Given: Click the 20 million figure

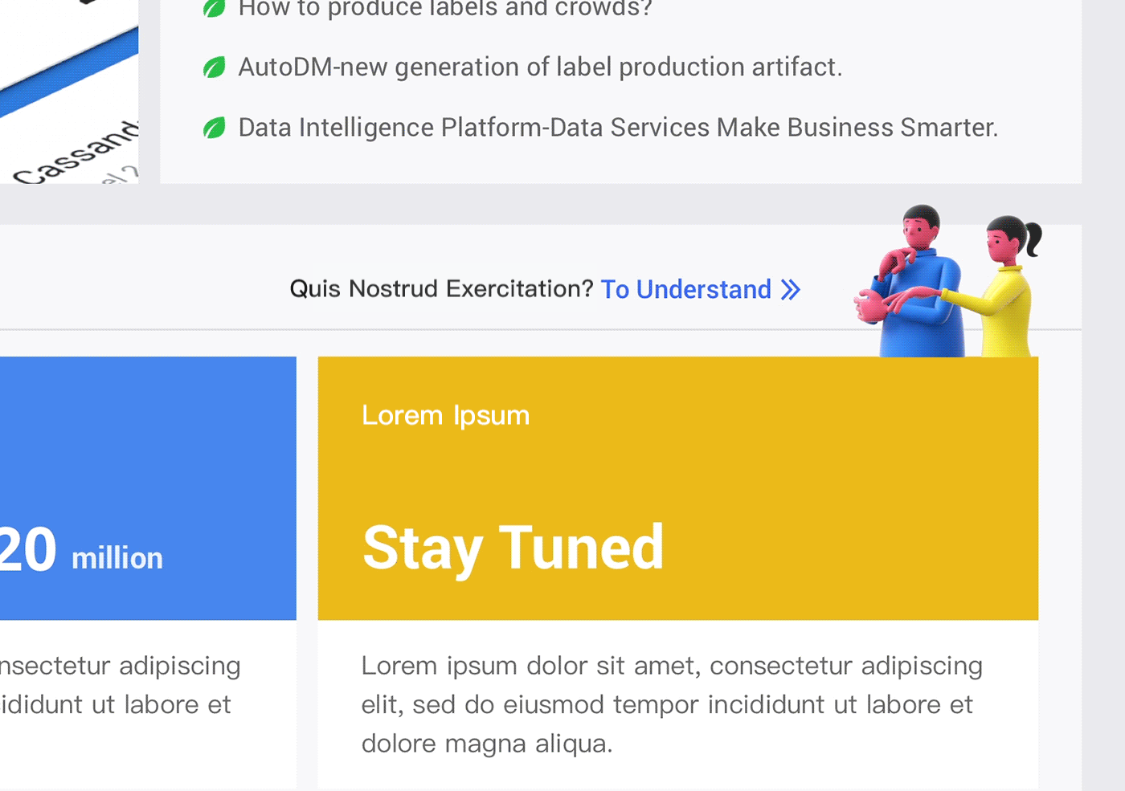Looking at the screenshot, I should 81,552.
